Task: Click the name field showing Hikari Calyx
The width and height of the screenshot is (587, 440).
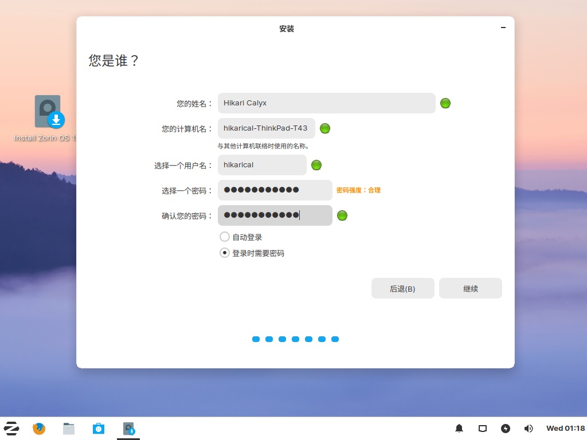Action: (326, 103)
